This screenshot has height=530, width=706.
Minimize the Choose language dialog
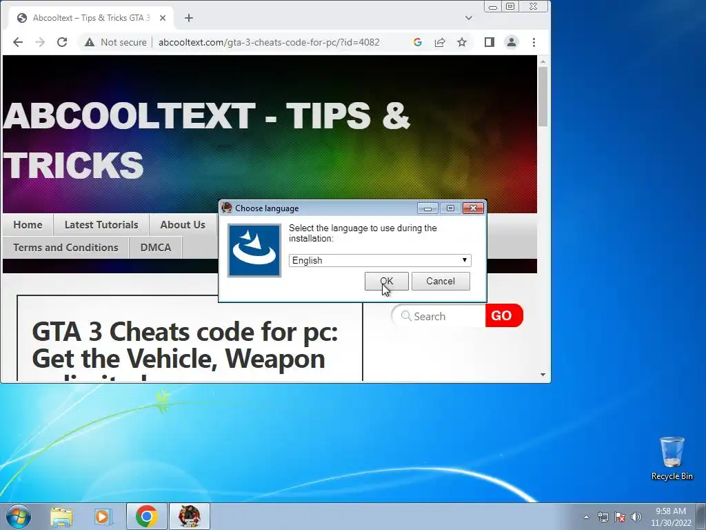[x=427, y=208]
